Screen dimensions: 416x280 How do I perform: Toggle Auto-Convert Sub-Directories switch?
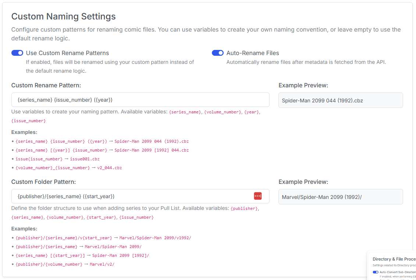[x=376, y=272]
